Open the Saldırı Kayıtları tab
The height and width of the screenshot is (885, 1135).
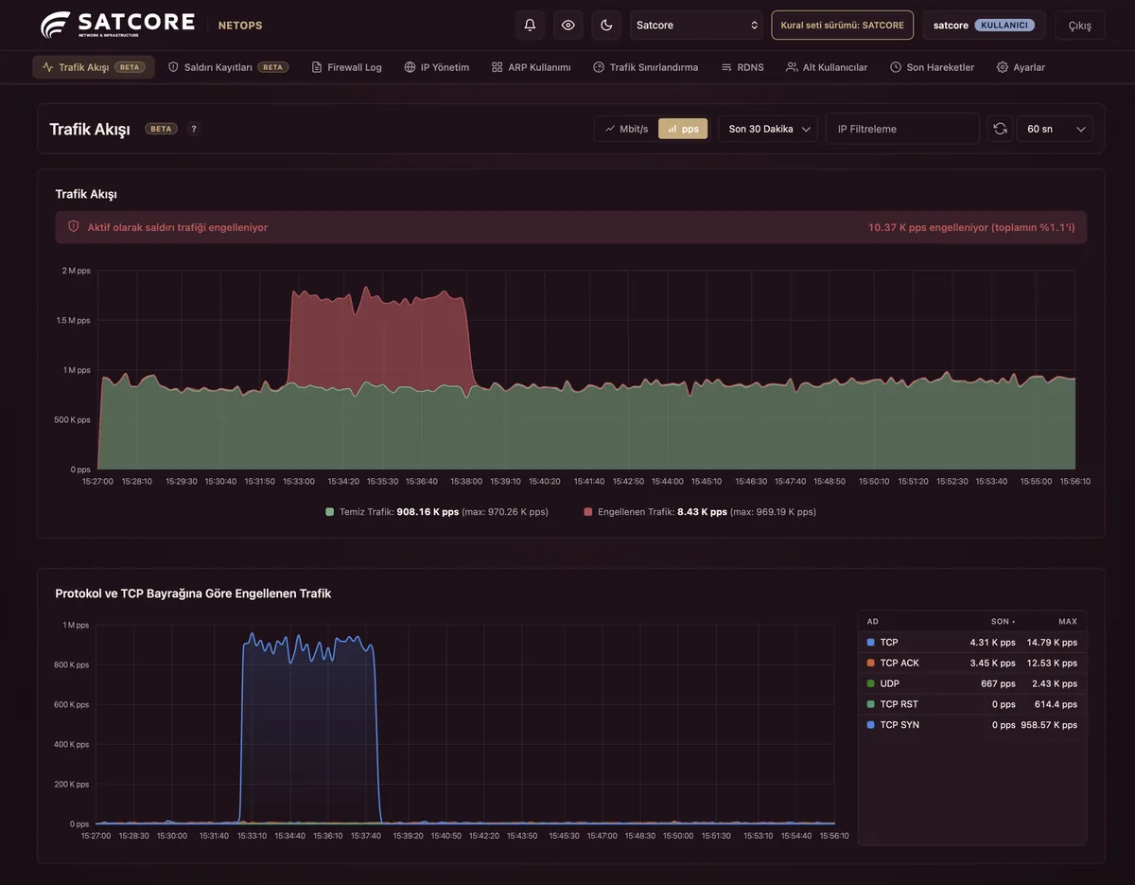click(x=228, y=67)
